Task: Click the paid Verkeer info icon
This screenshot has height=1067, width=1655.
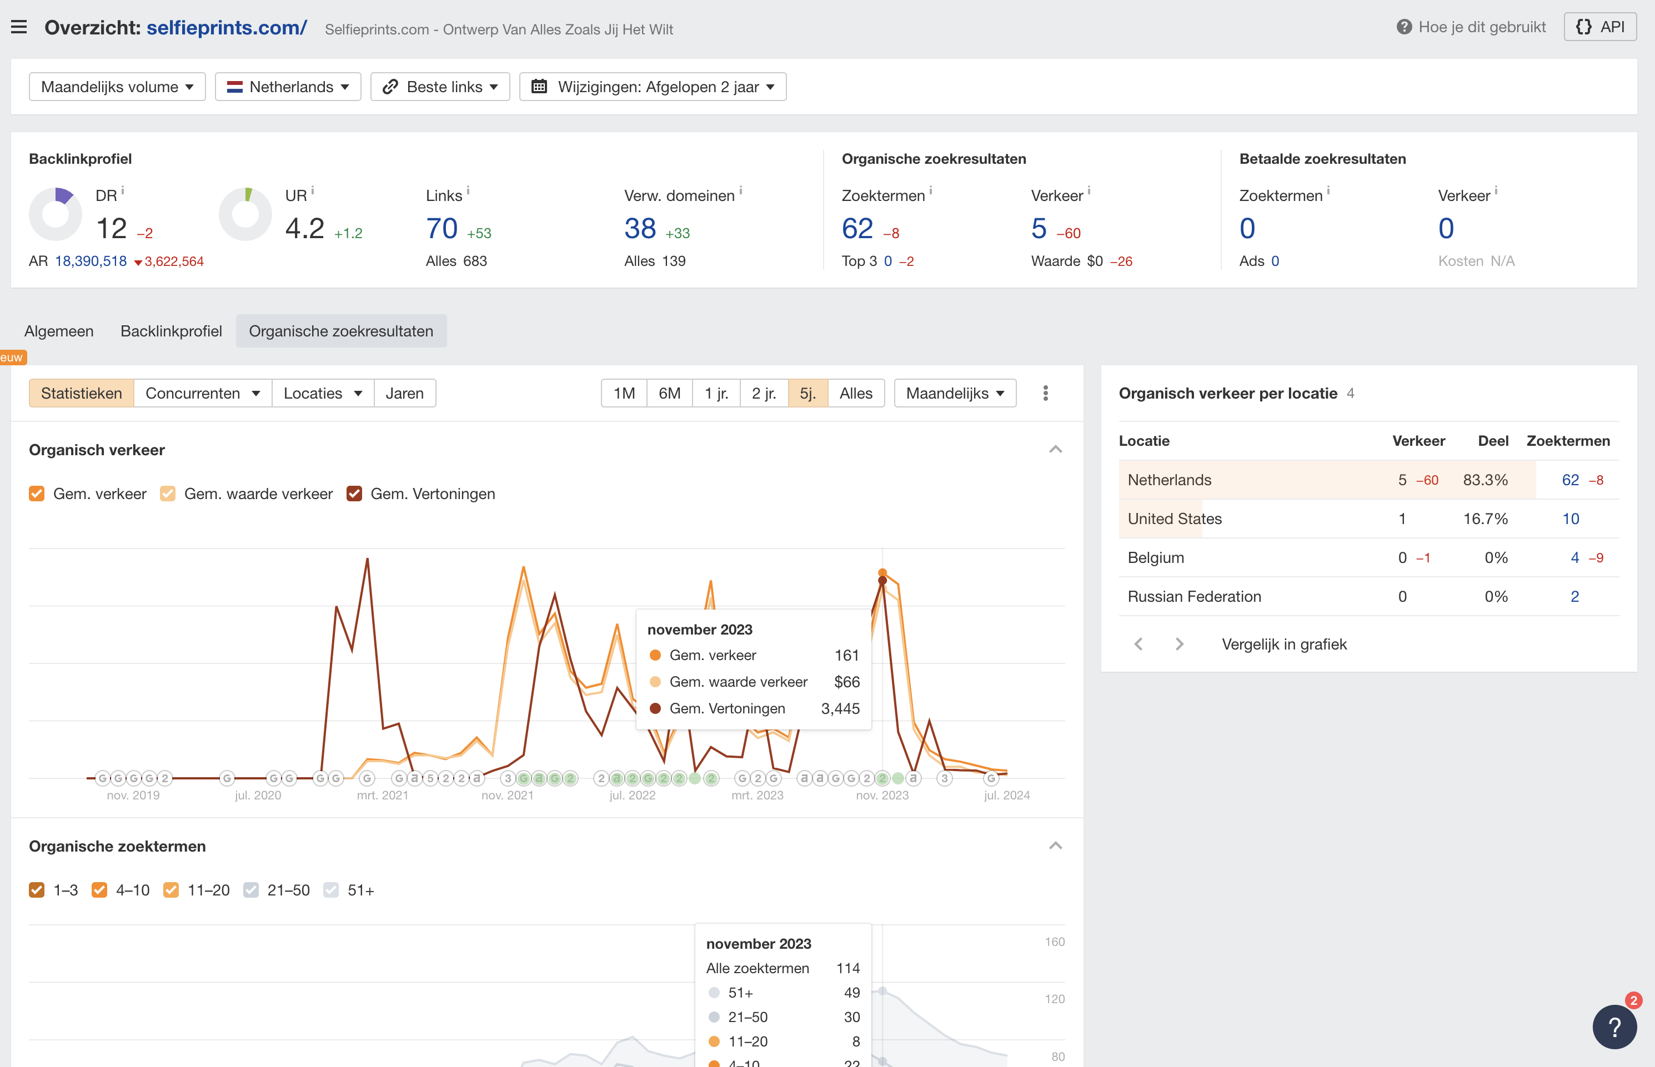Action: [x=1496, y=189]
